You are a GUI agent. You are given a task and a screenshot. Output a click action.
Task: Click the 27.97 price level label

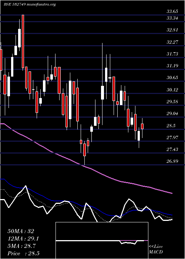172,138
